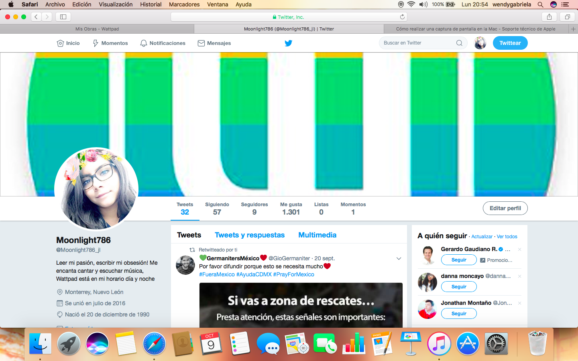Click Ver todos link
This screenshot has height=361, width=578.
[x=507, y=237]
